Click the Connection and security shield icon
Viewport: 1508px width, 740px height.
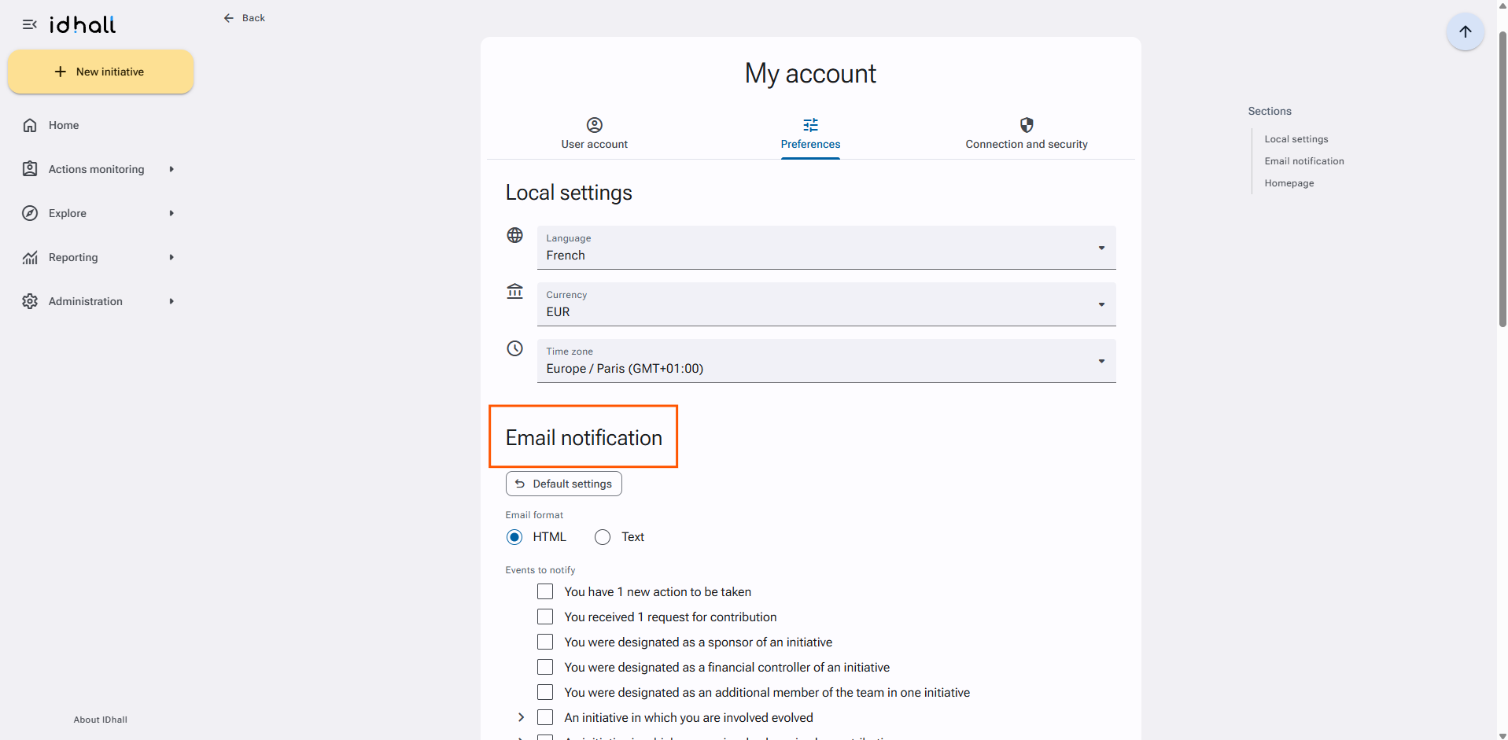1027,125
